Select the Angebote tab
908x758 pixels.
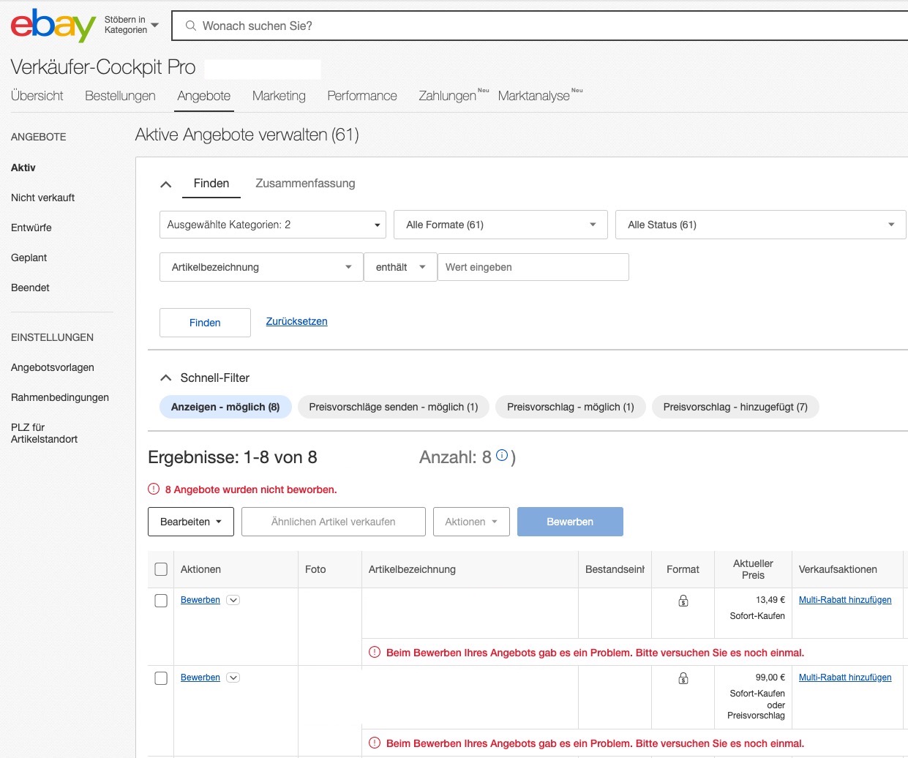pyautogui.click(x=204, y=96)
